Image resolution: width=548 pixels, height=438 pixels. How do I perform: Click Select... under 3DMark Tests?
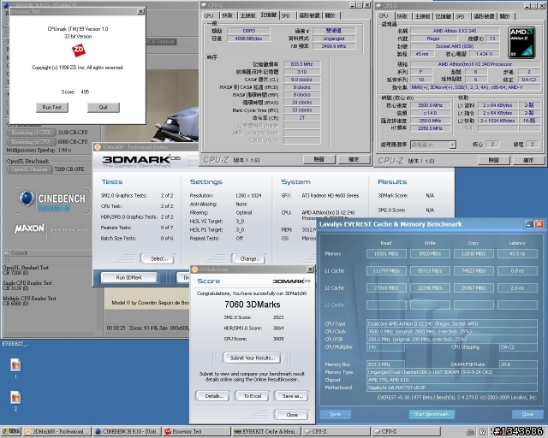pyautogui.click(x=159, y=259)
